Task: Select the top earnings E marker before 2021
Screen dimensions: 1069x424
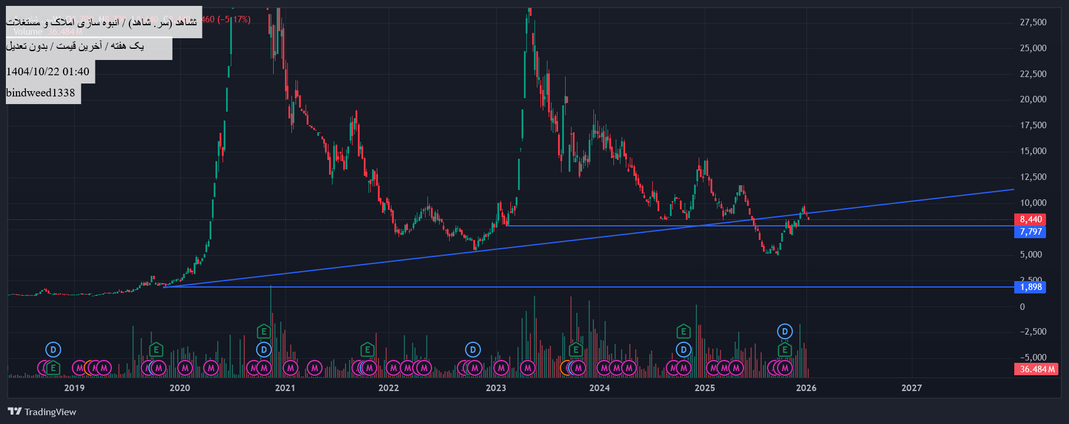Action: coord(264,332)
